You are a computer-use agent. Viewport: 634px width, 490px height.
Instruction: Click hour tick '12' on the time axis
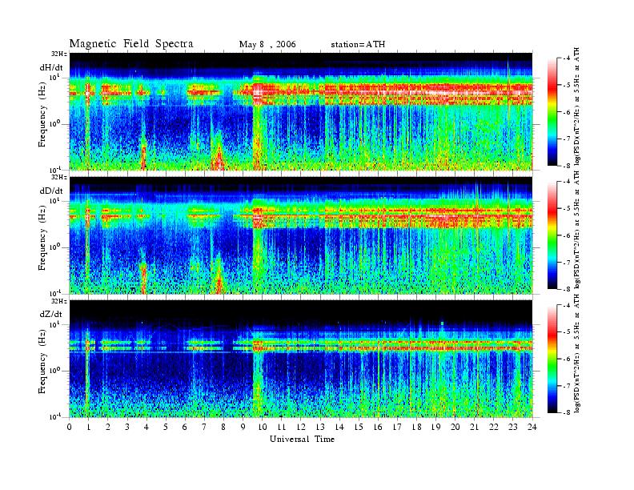301,428
